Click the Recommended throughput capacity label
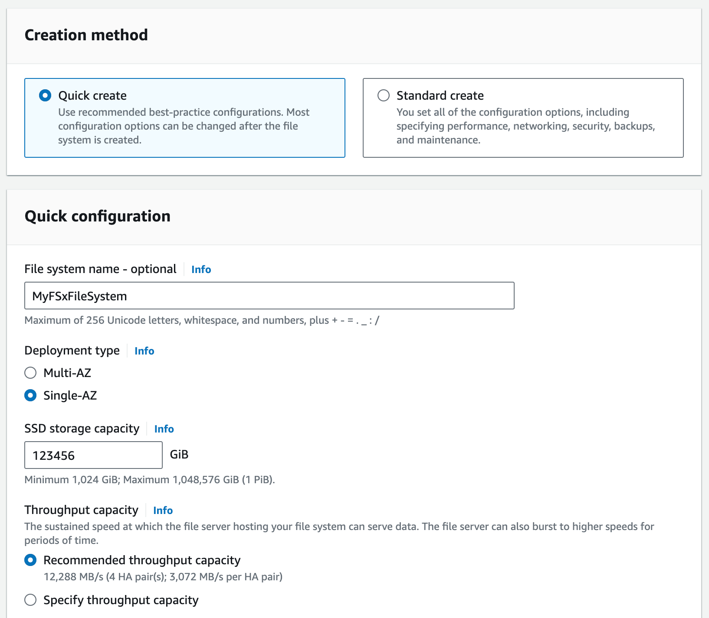This screenshot has height=618, width=709. click(x=142, y=560)
